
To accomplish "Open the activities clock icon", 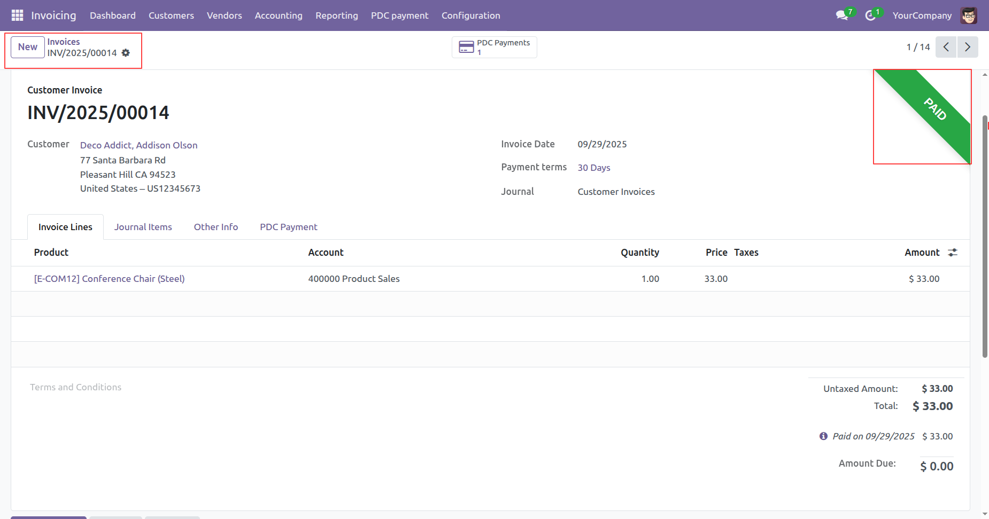I will click(x=870, y=15).
